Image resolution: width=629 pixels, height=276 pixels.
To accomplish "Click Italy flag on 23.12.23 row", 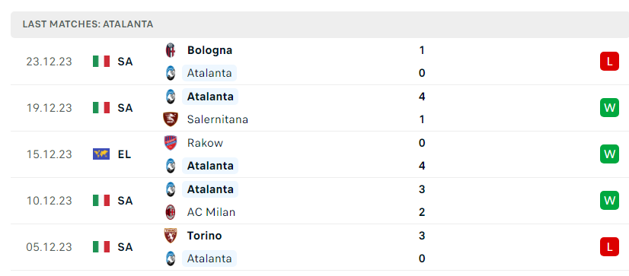I will (x=101, y=62).
